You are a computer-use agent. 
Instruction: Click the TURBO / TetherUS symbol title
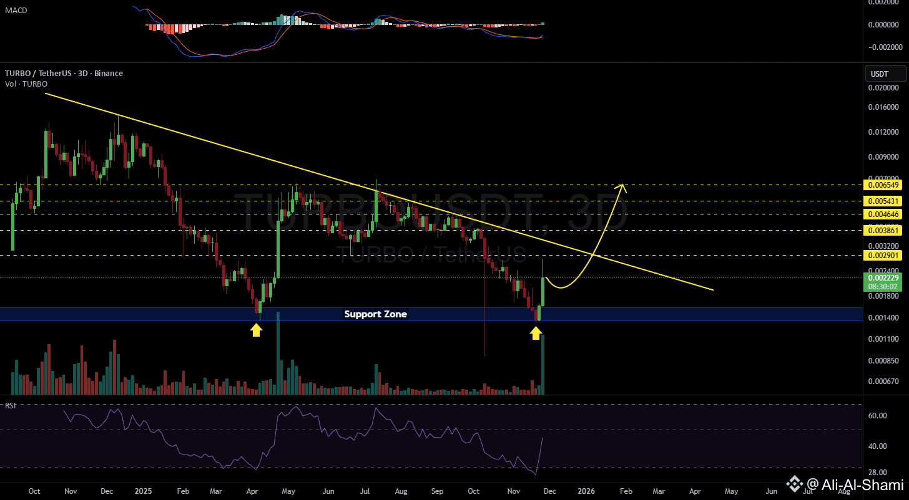click(x=62, y=73)
